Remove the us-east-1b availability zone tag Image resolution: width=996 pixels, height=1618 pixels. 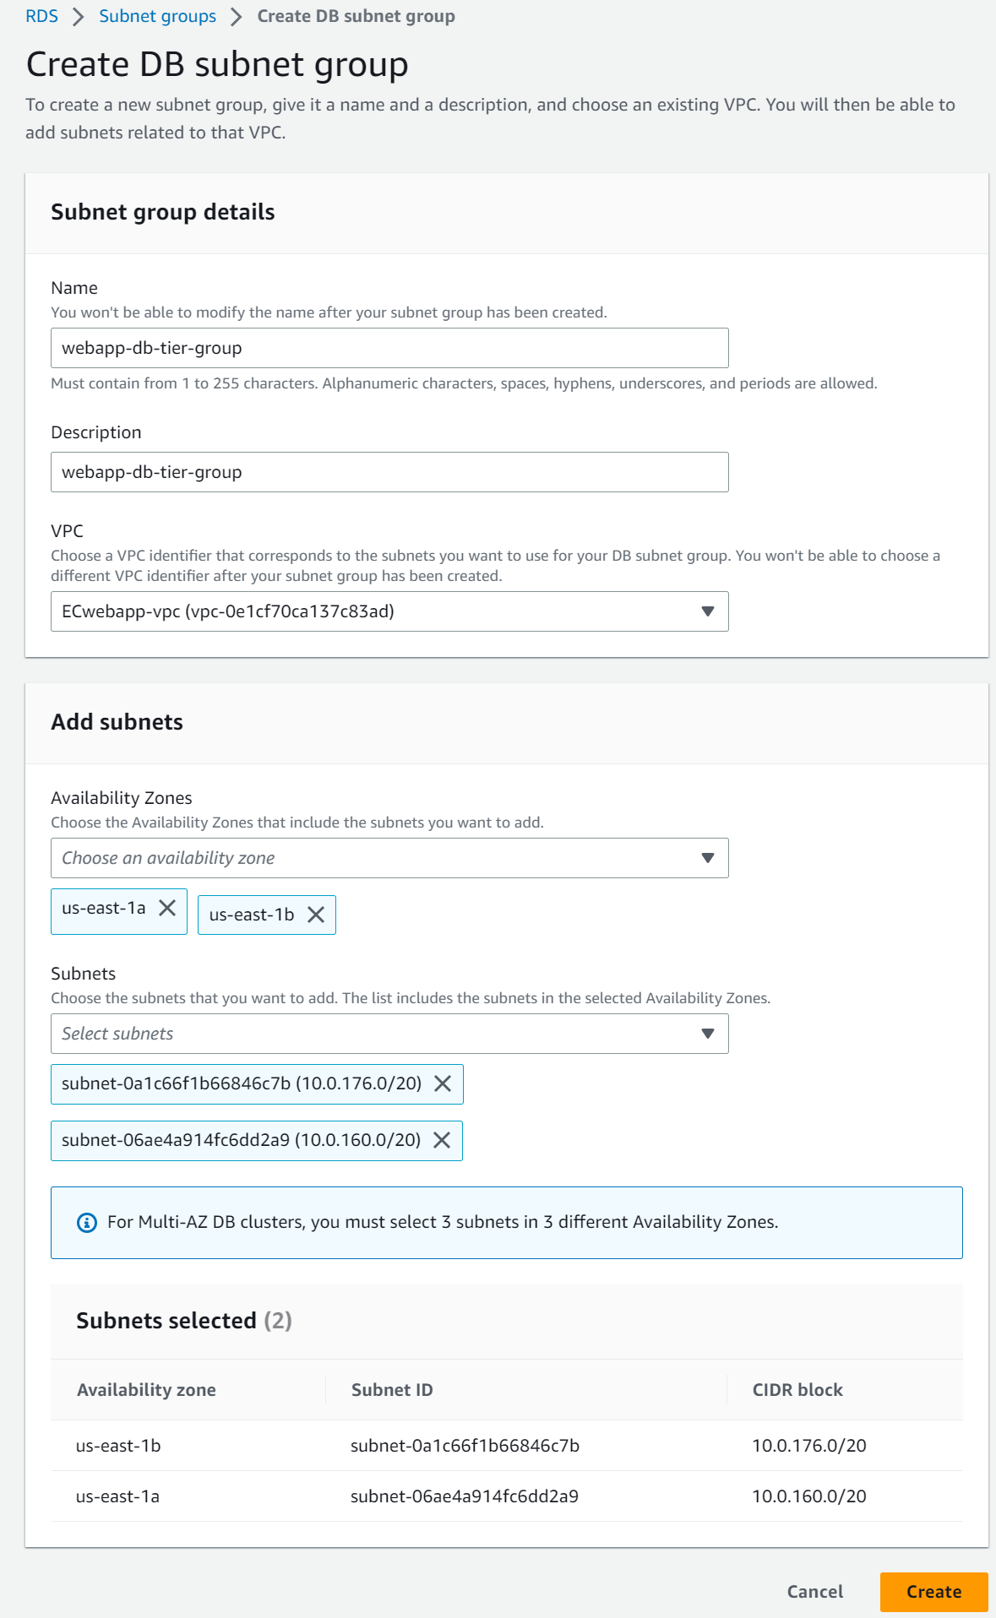click(x=316, y=915)
